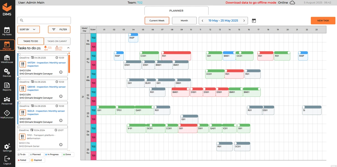Image resolution: width=337 pixels, height=167 pixels.
Task: Open the Reports section
Action: pos(7,87)
